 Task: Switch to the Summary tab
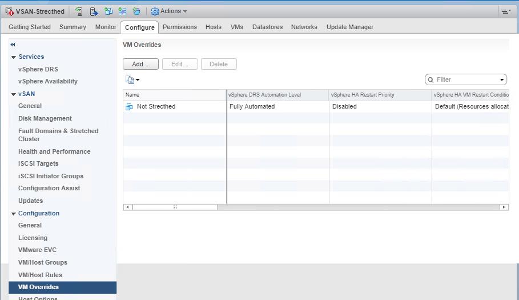pyautogui.click(x=73, y=27)
